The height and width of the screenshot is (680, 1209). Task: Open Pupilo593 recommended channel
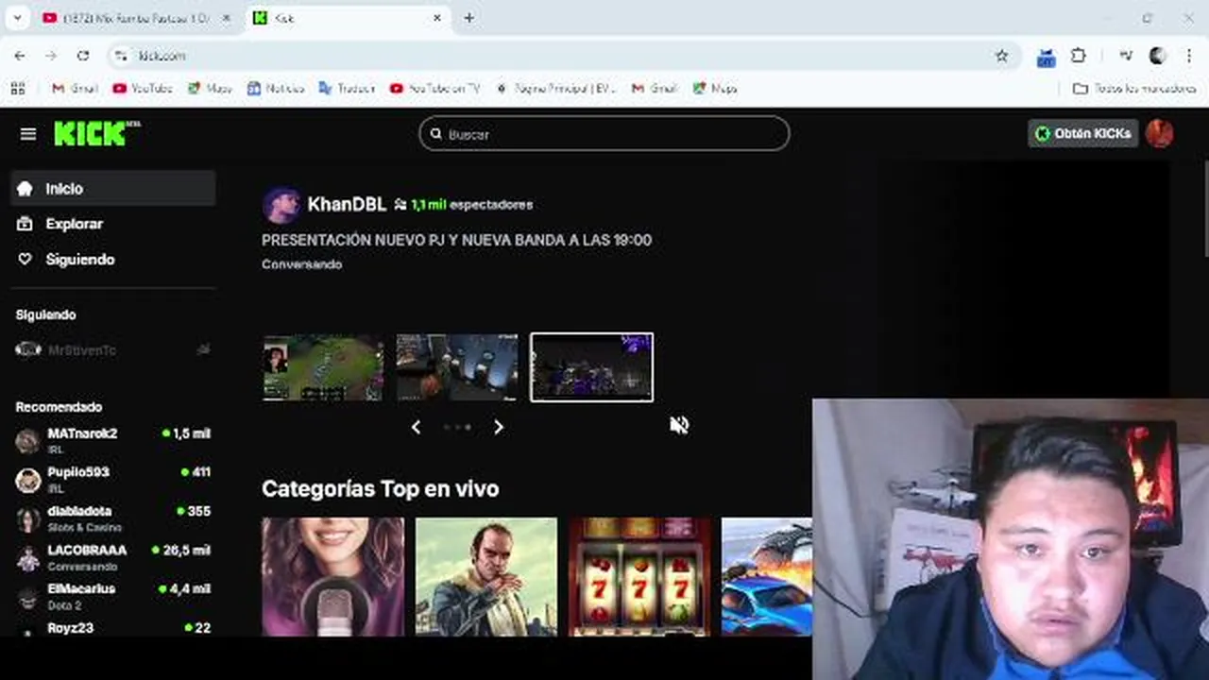113,479
